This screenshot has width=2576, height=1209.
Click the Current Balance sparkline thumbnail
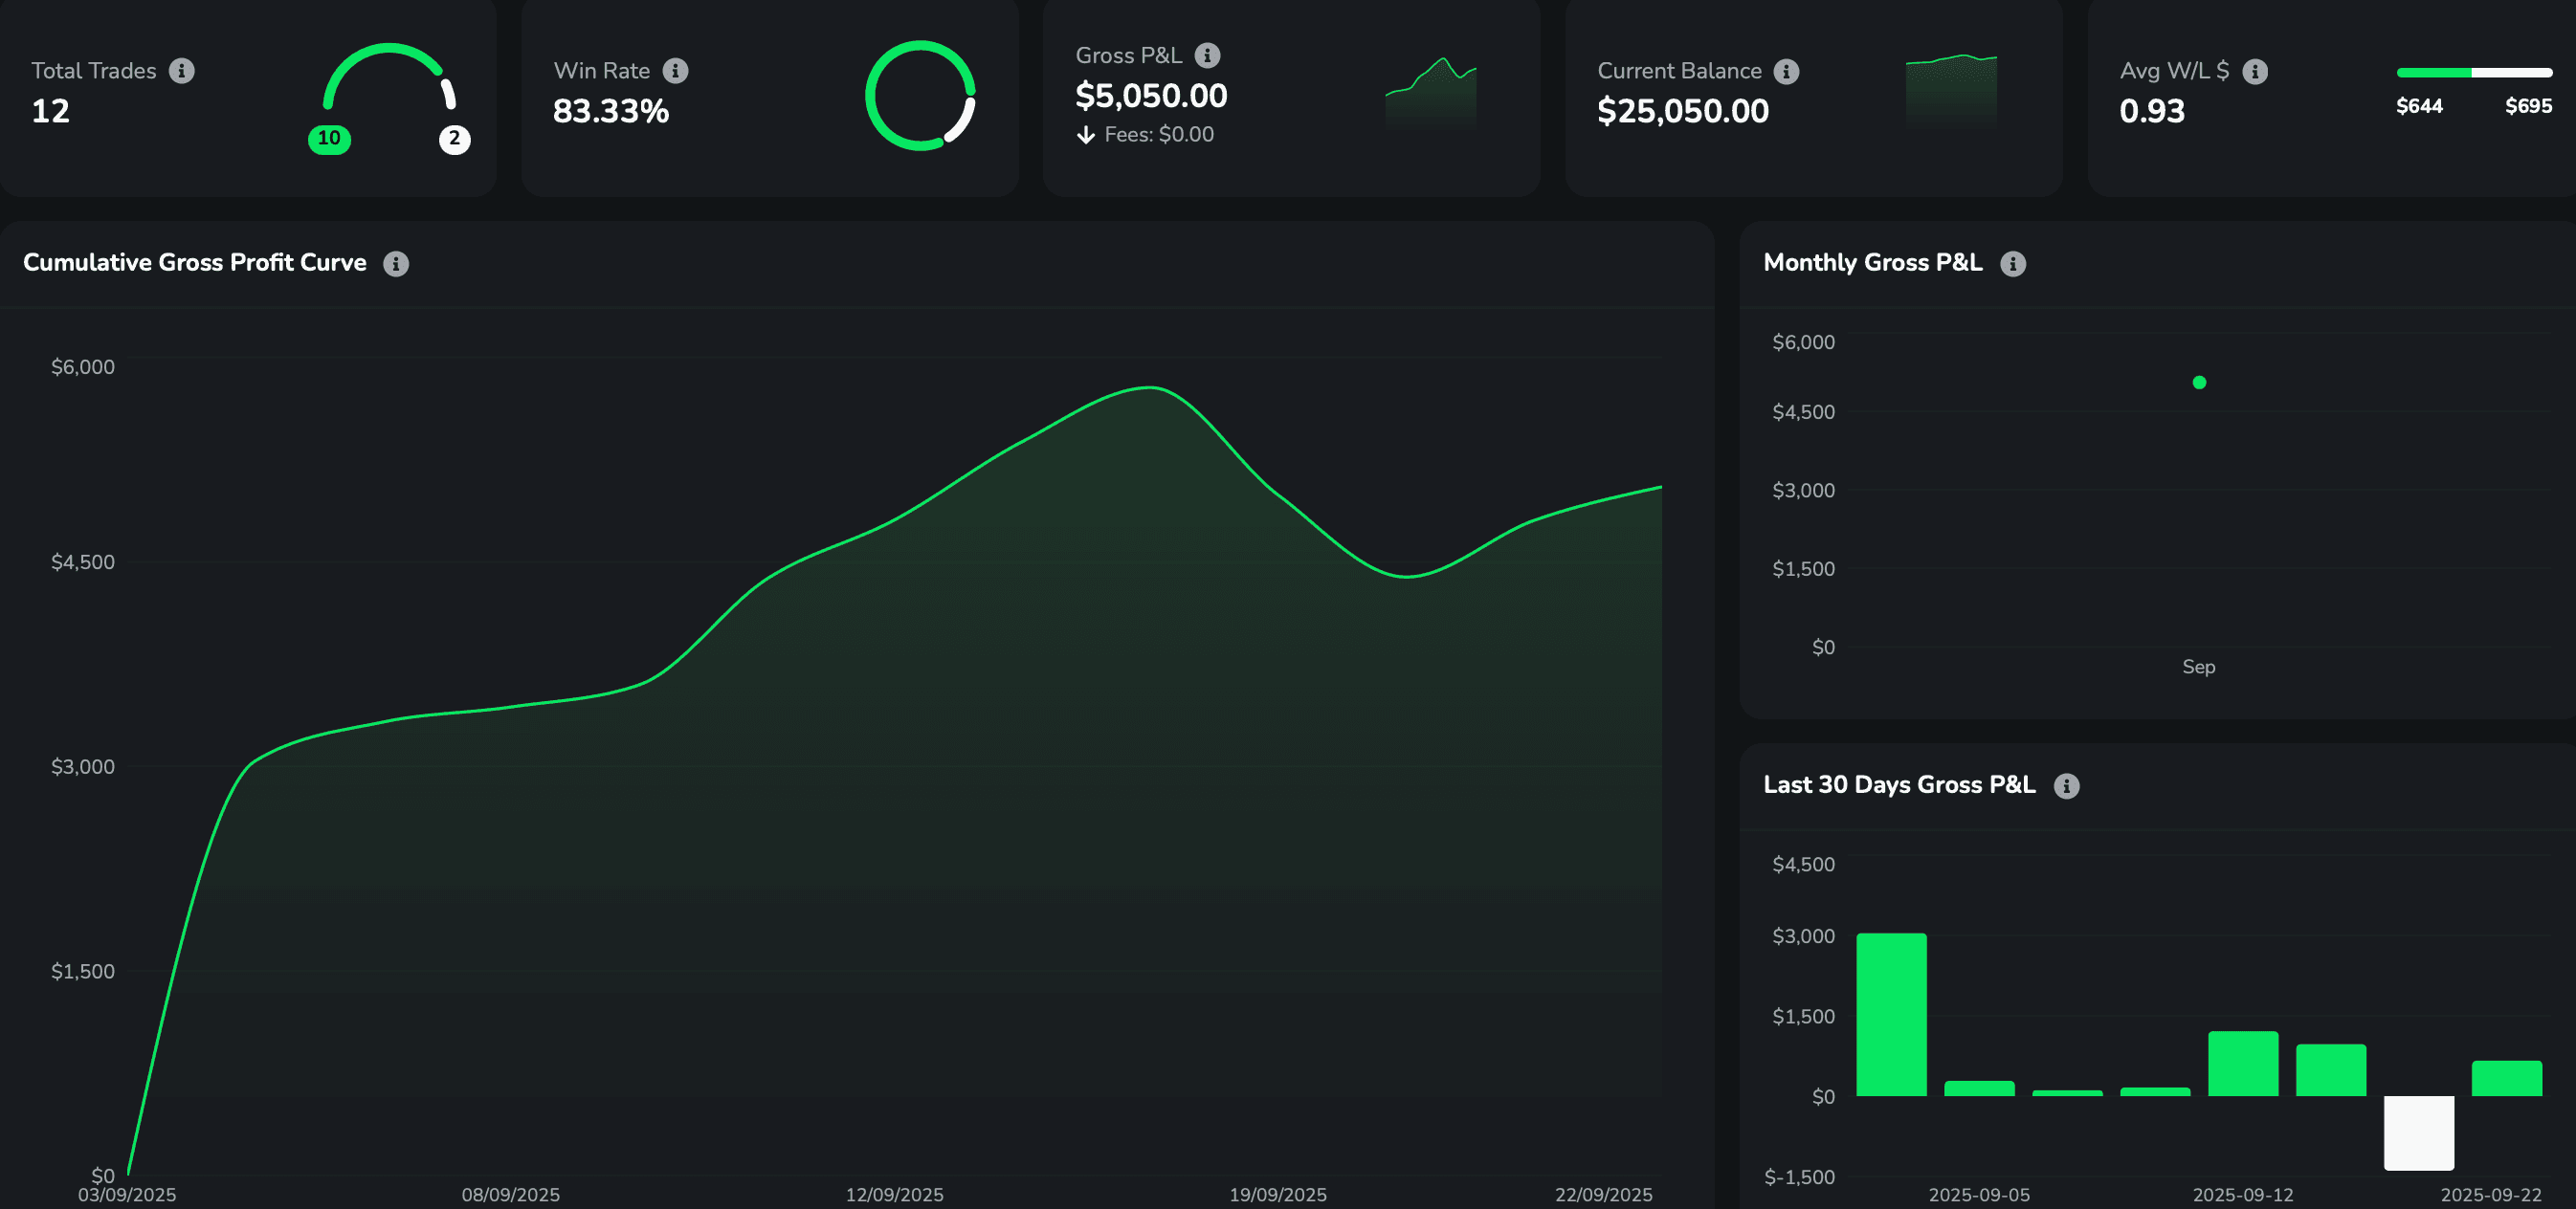(1950, 90)
